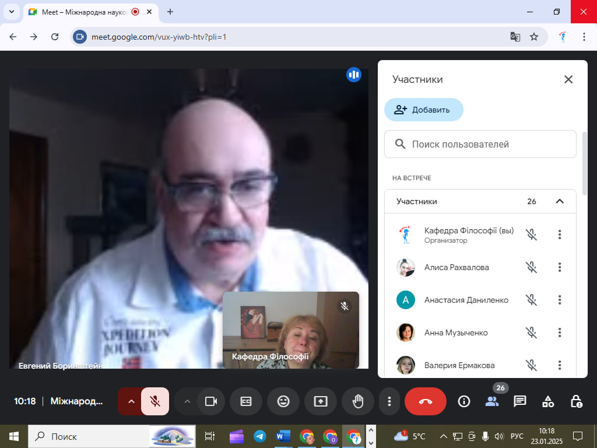Click the address bar URL

[x=159, y=37]
